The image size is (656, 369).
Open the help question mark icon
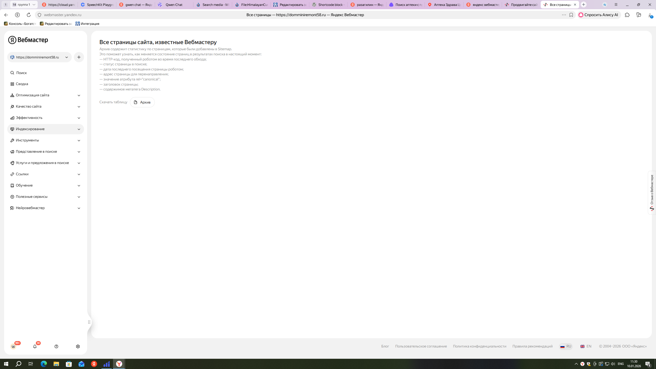[56, 346]
